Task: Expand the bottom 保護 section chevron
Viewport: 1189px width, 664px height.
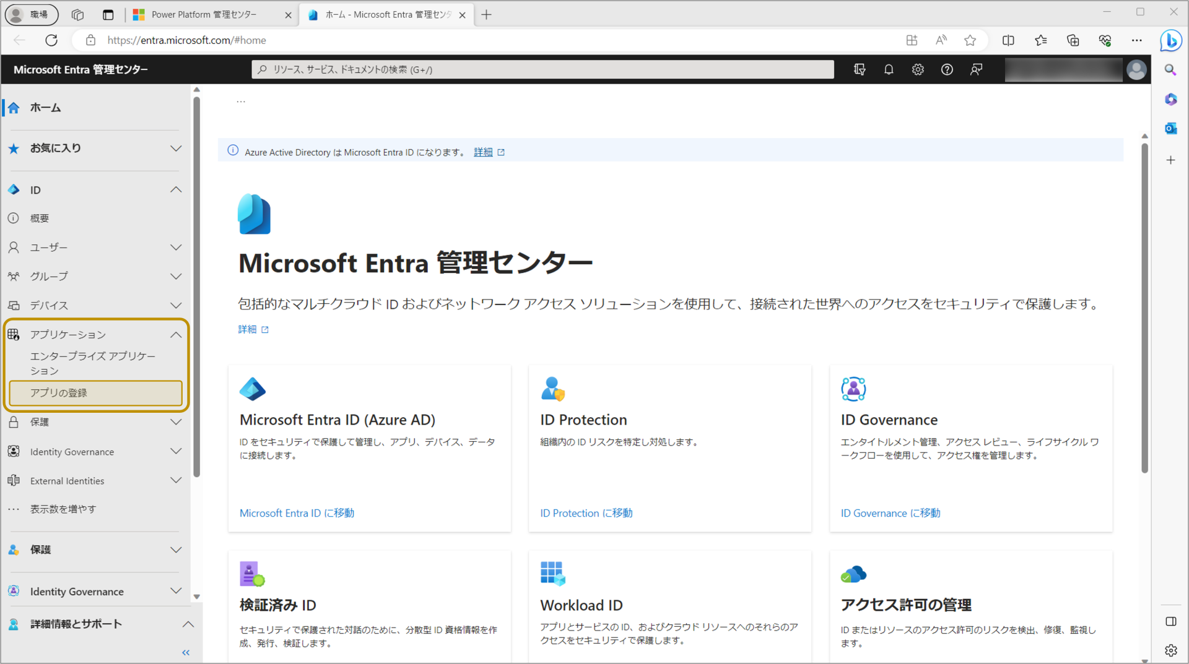Action: pyautogui.click(x=176, y=550)
